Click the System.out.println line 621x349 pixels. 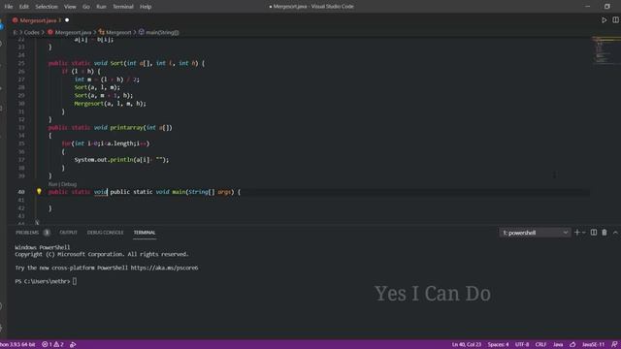pos(121,160)
